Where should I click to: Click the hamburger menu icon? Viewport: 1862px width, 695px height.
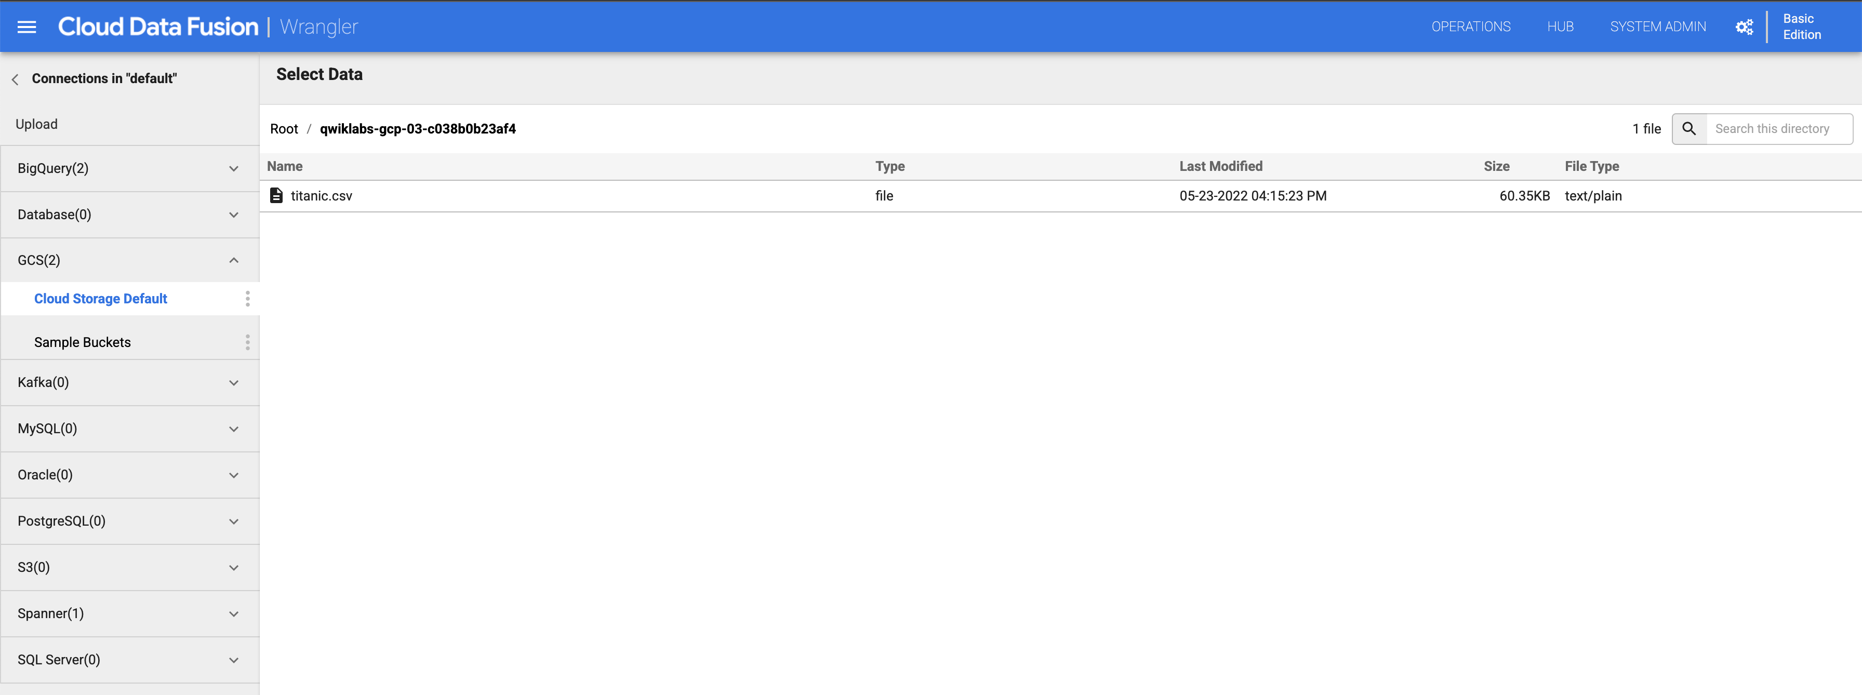coord(26,26)
